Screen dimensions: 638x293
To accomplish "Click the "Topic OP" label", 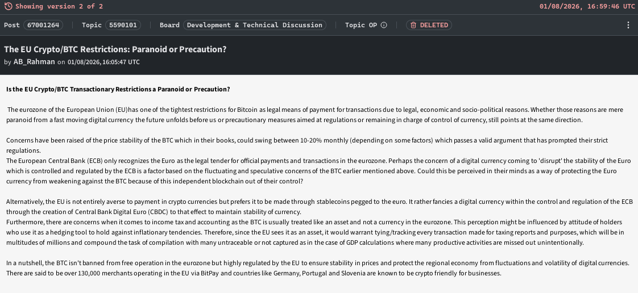I will coord(361,25).
